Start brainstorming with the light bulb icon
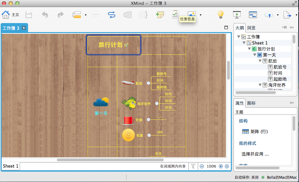 (220, 14)
